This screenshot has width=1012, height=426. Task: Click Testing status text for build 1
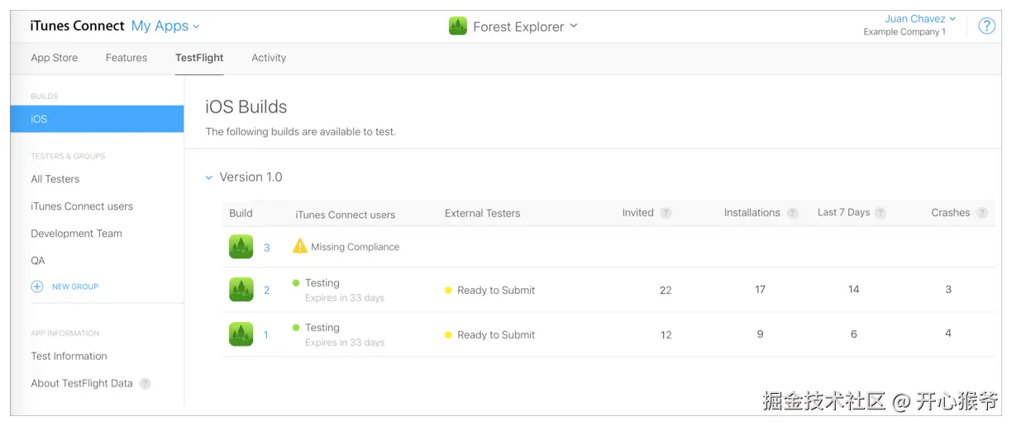322,328
